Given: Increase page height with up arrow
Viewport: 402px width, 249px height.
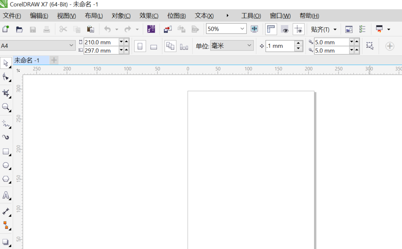Looking at the screenshot, I should tap(126, 50).
